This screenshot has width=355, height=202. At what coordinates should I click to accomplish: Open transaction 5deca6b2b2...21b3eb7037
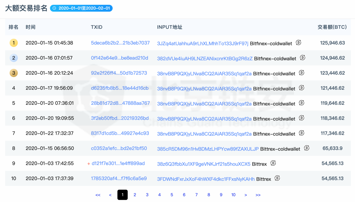point(120,43)
